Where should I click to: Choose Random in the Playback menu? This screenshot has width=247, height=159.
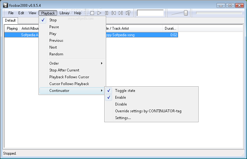(x=73, y=54)
